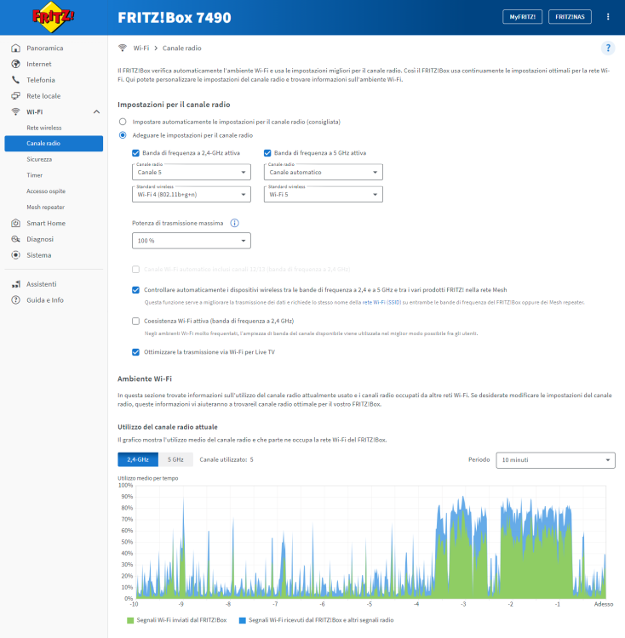Follow the rete Wi-Fi (SSID) link

[381, 302]
